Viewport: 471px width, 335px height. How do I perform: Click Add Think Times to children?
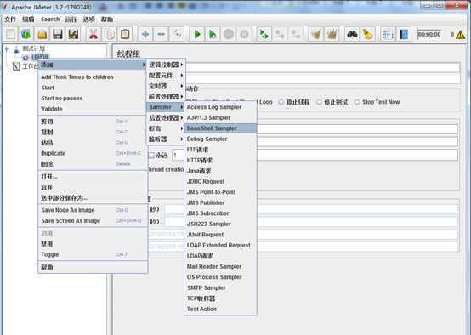click(93, 77)
